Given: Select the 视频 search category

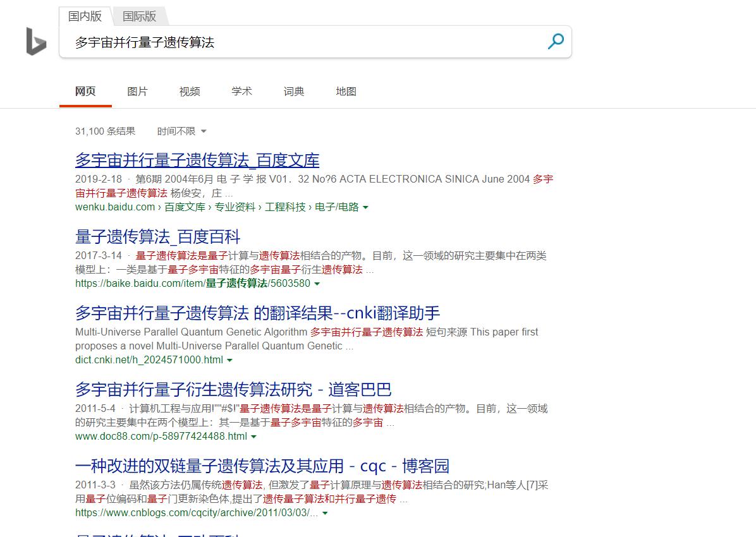Looking at the screenshot, I should tap(189, 91).
